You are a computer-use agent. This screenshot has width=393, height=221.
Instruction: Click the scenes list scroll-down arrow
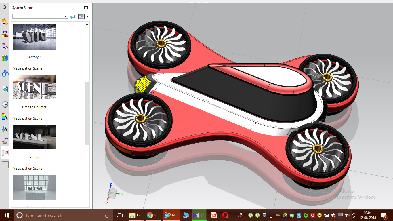[x=87, y=205]
